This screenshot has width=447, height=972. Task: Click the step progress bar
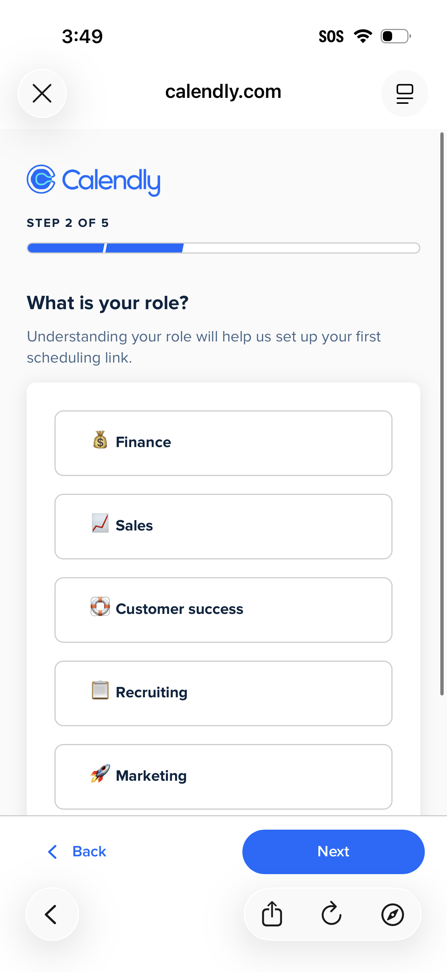[223, 248]
